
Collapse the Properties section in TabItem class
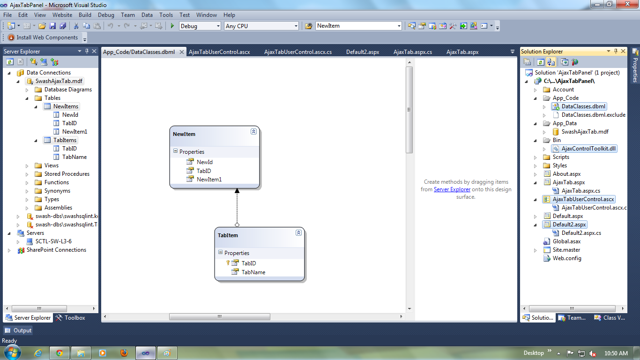tap(220, 253)
